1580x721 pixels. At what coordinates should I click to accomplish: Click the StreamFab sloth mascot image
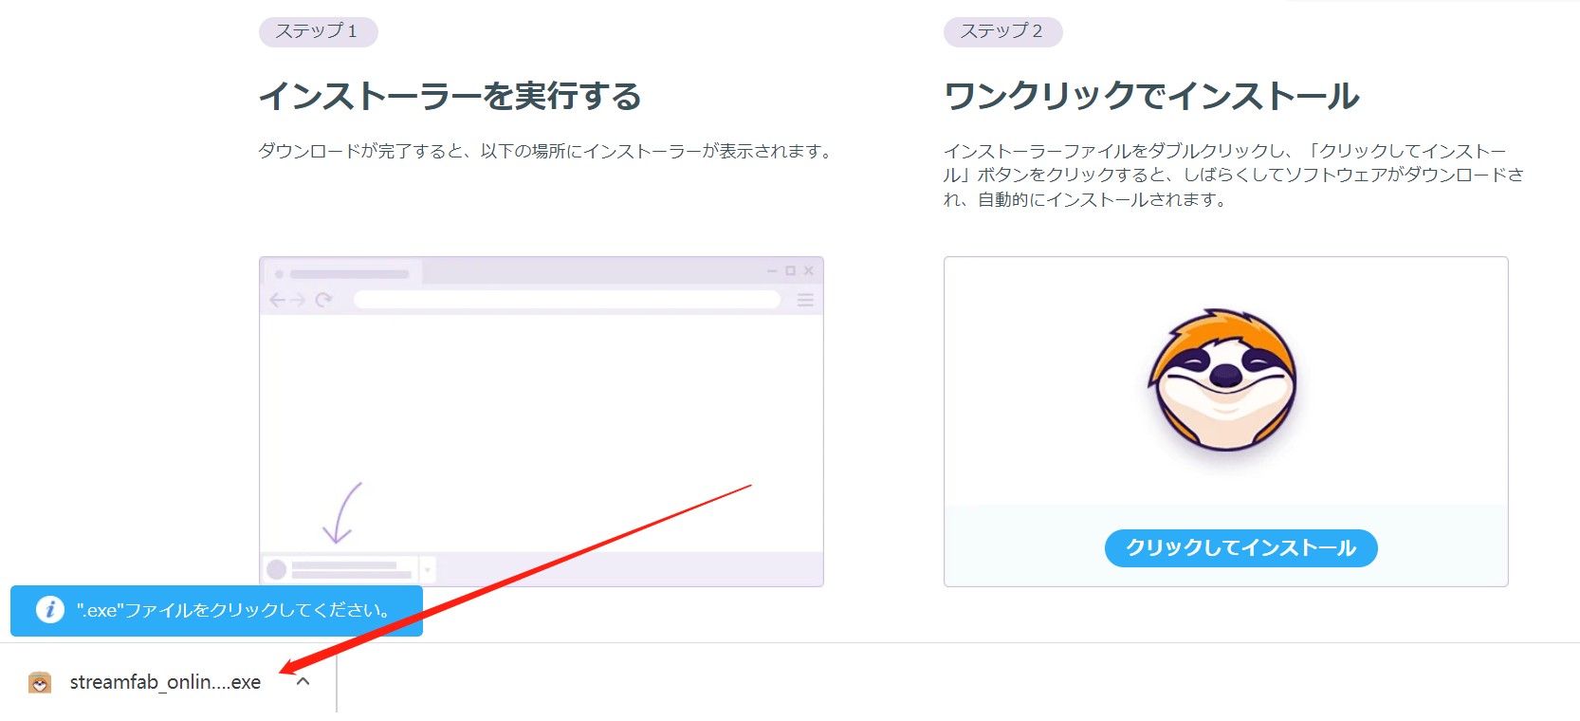[1224, 379]
